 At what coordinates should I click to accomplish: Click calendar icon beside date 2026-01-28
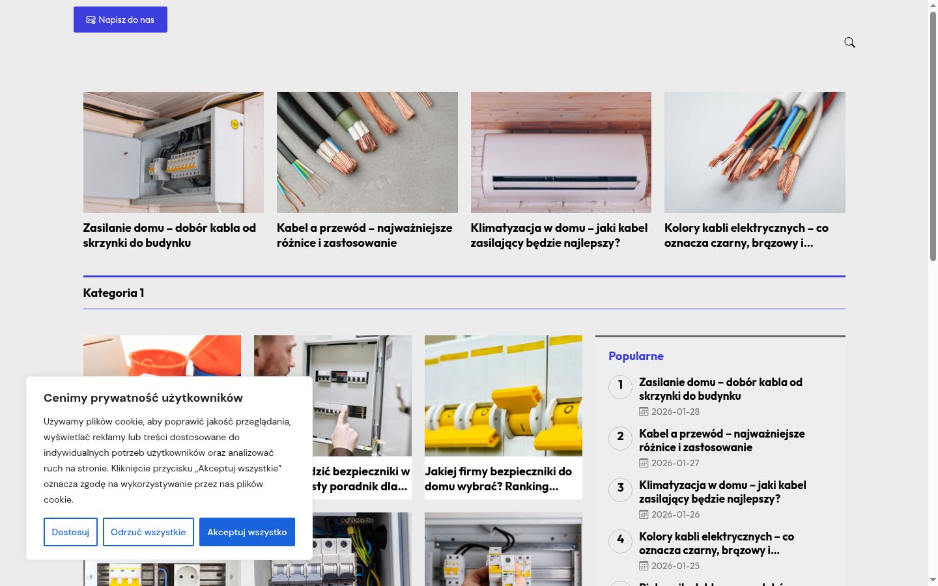pos(644,412)
